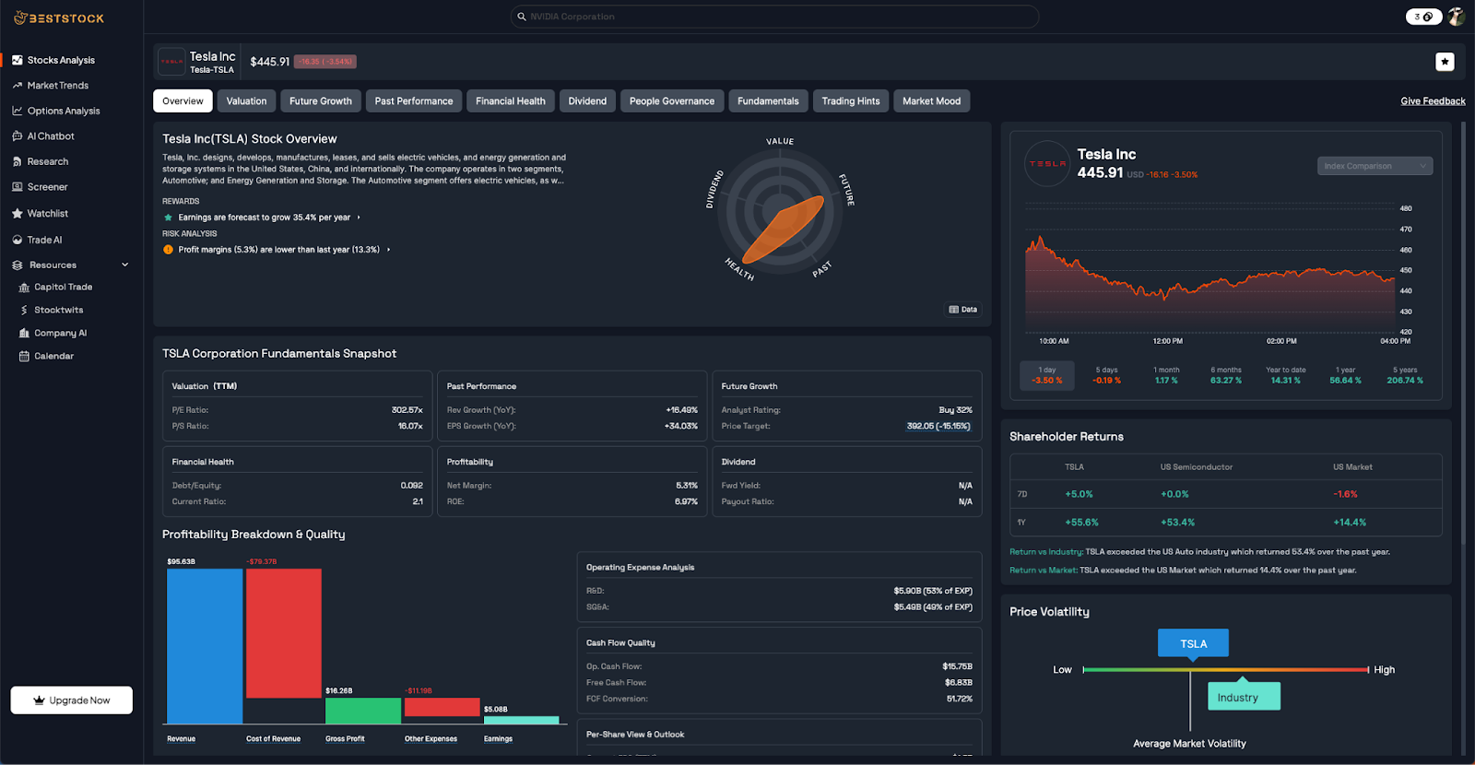Open the Screener sidebar item
This screenshot has height=765, width=1475.
click(47, 187)
